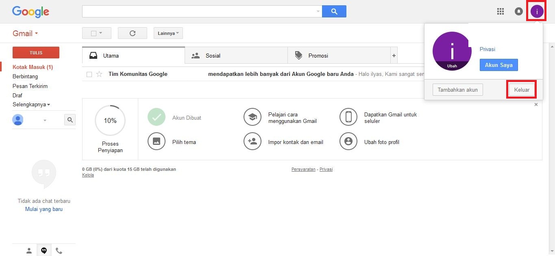Open the email subject from Tim Komunitas Google

point(281,74)
